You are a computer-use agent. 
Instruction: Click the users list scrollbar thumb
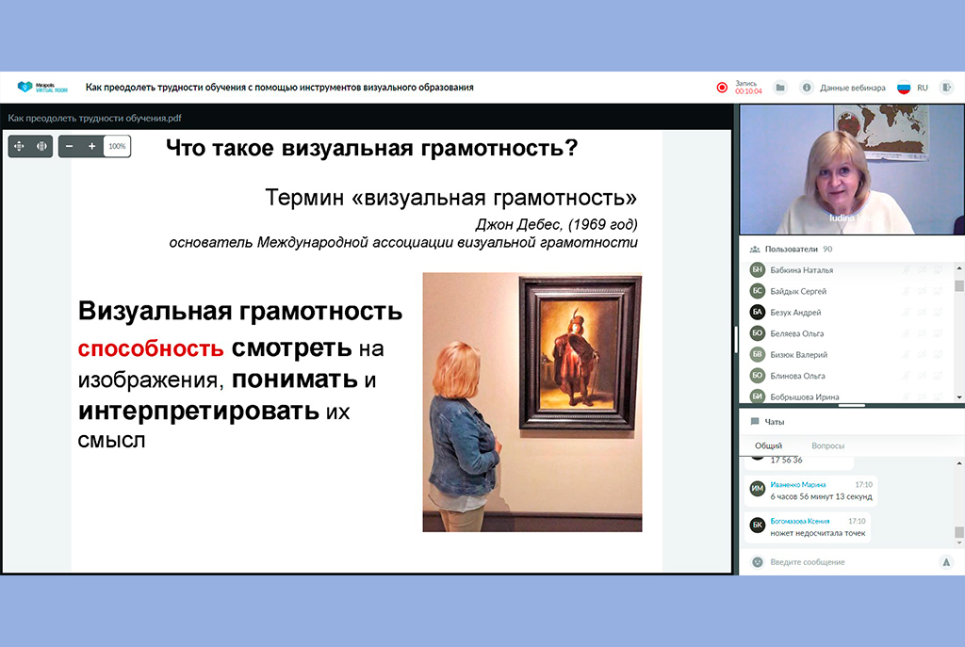[x=958, y=286]
